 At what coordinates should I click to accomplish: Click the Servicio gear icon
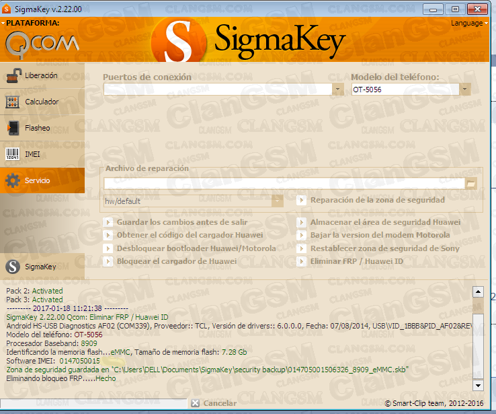click(x=13, y=180)
